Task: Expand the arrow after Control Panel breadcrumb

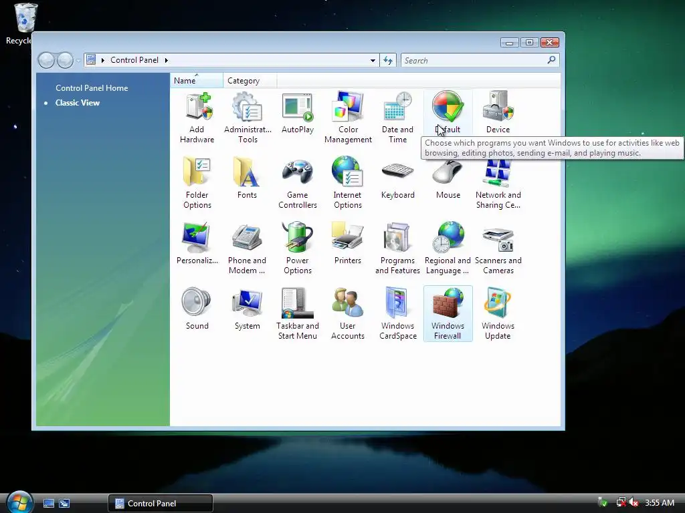Action: (x=167, y=60)
